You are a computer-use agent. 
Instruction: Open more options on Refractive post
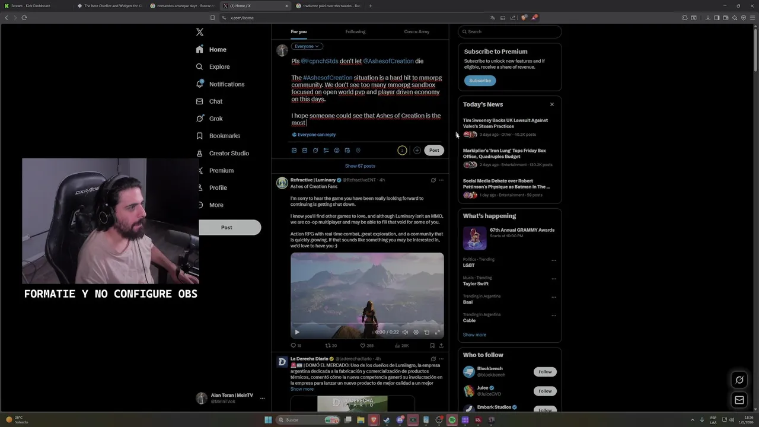(x=441, y=180)
